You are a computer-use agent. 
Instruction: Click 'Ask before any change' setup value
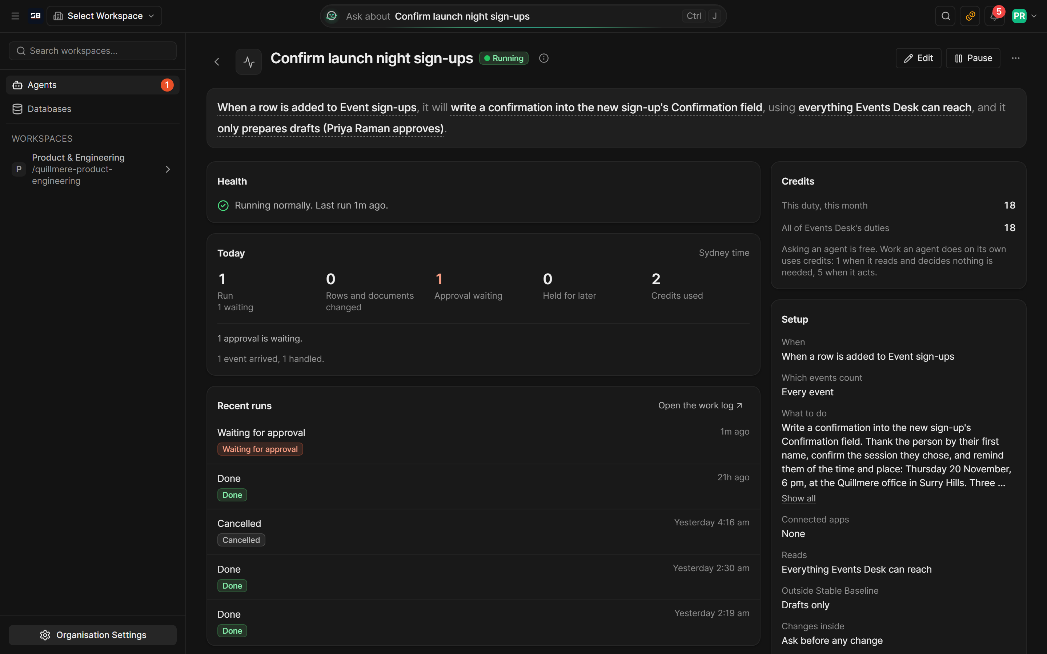pyautogui.click(x=831, y=640)
